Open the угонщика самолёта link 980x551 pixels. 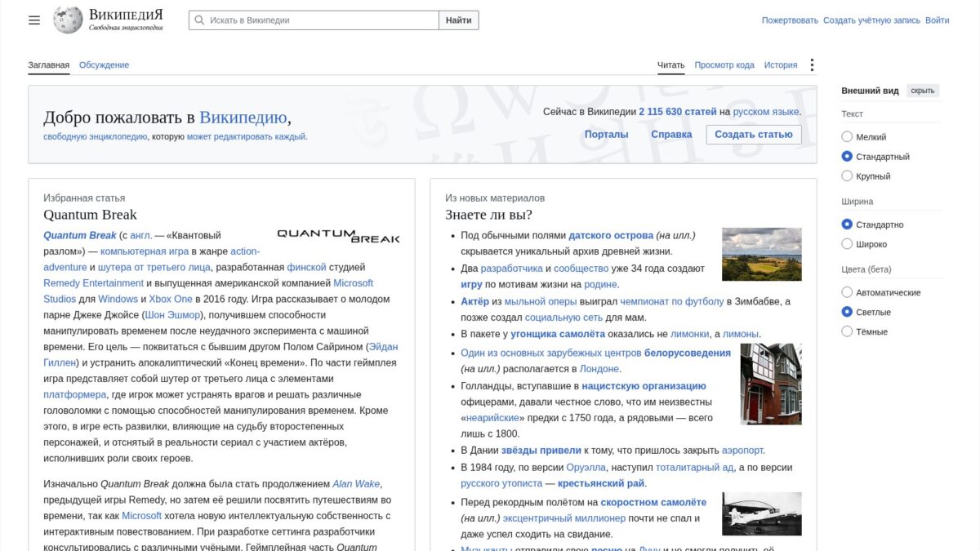pyautogui.click(x=558, y=334)
